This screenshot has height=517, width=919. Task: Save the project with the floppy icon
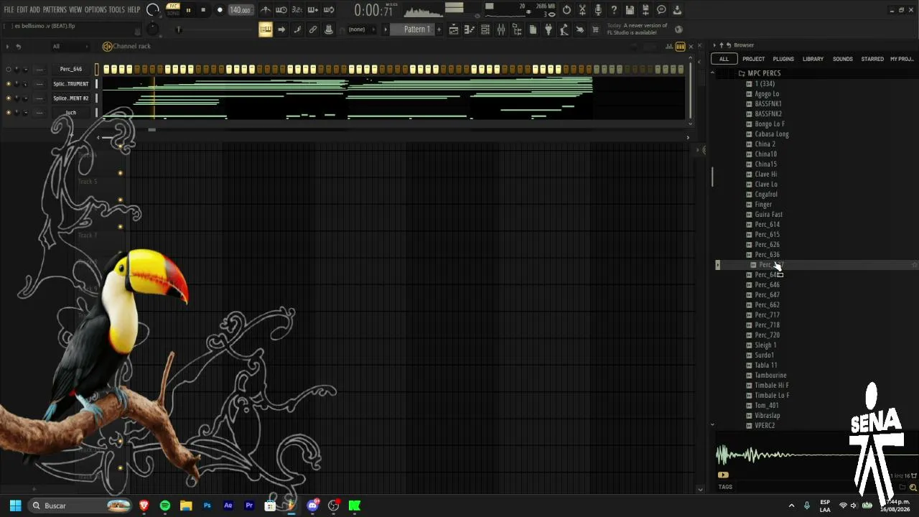point(630,10)
